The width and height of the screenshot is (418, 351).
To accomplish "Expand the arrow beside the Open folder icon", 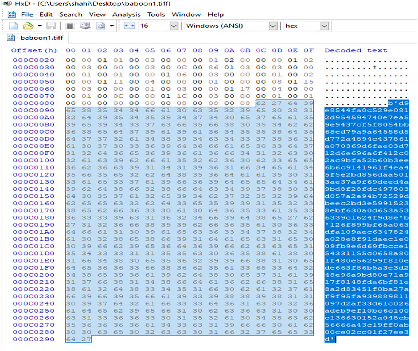I will (x=40, y=26).
